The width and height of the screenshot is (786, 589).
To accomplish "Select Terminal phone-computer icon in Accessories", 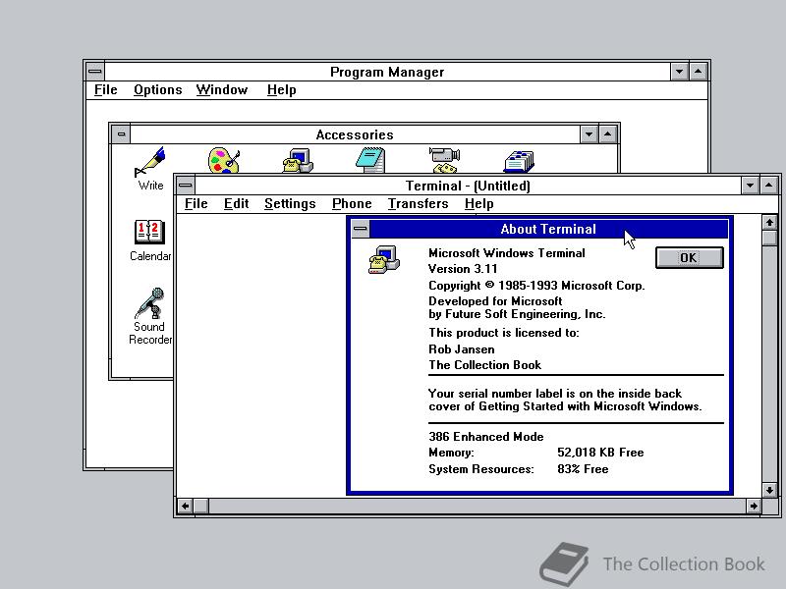I will point(298,160).
